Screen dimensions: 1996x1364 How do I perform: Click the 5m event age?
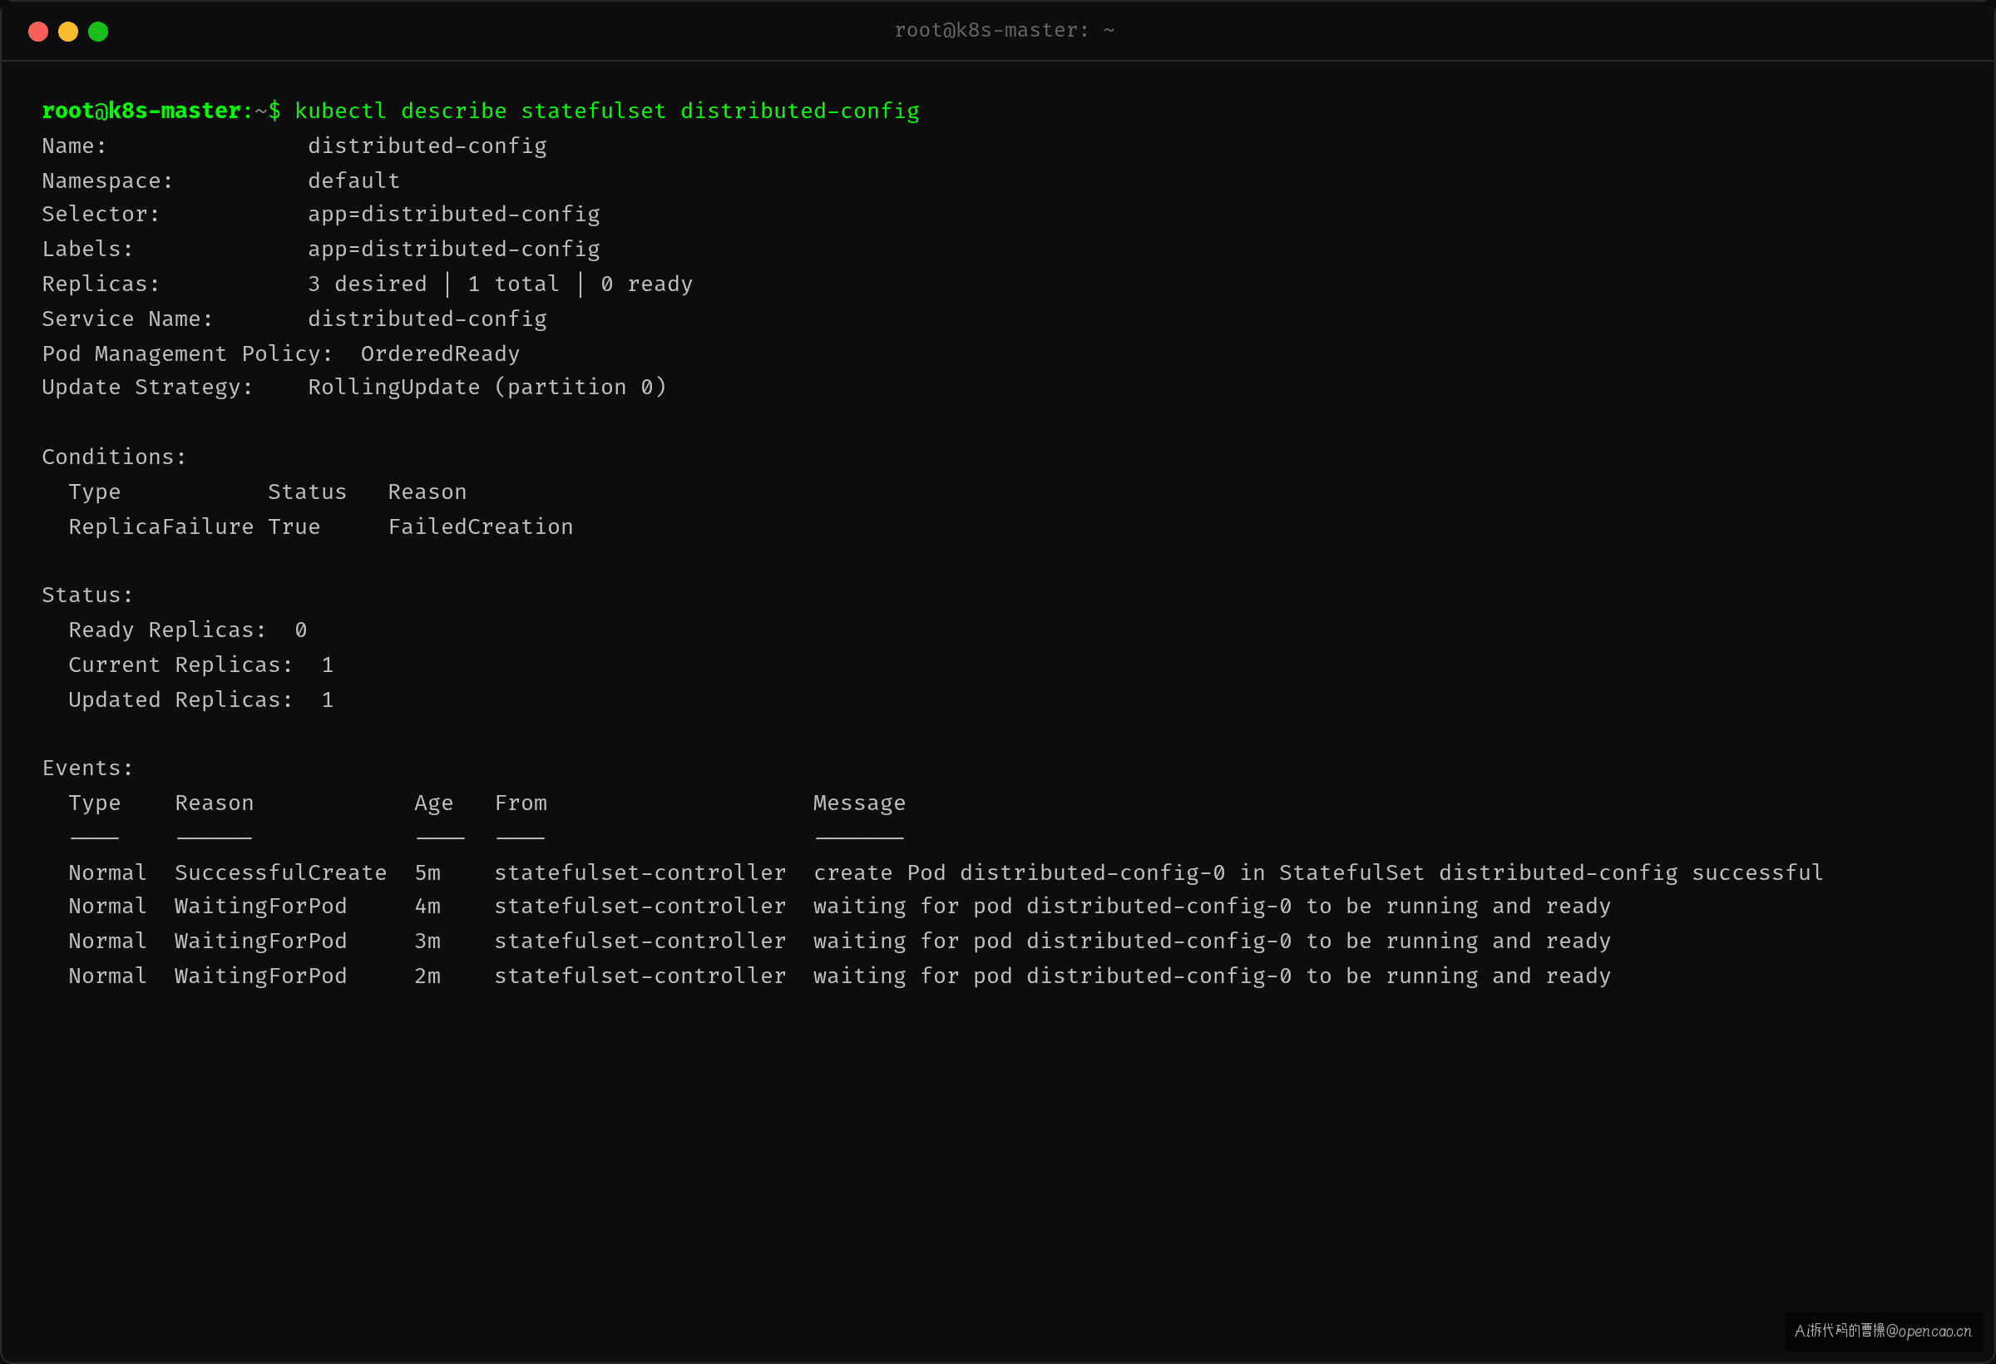coord(427,872)
